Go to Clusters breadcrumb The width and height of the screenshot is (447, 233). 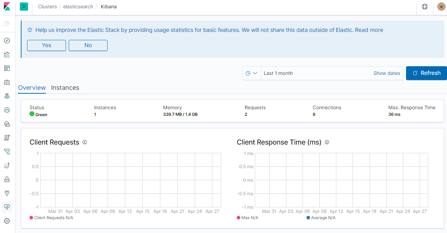(48, 7)
